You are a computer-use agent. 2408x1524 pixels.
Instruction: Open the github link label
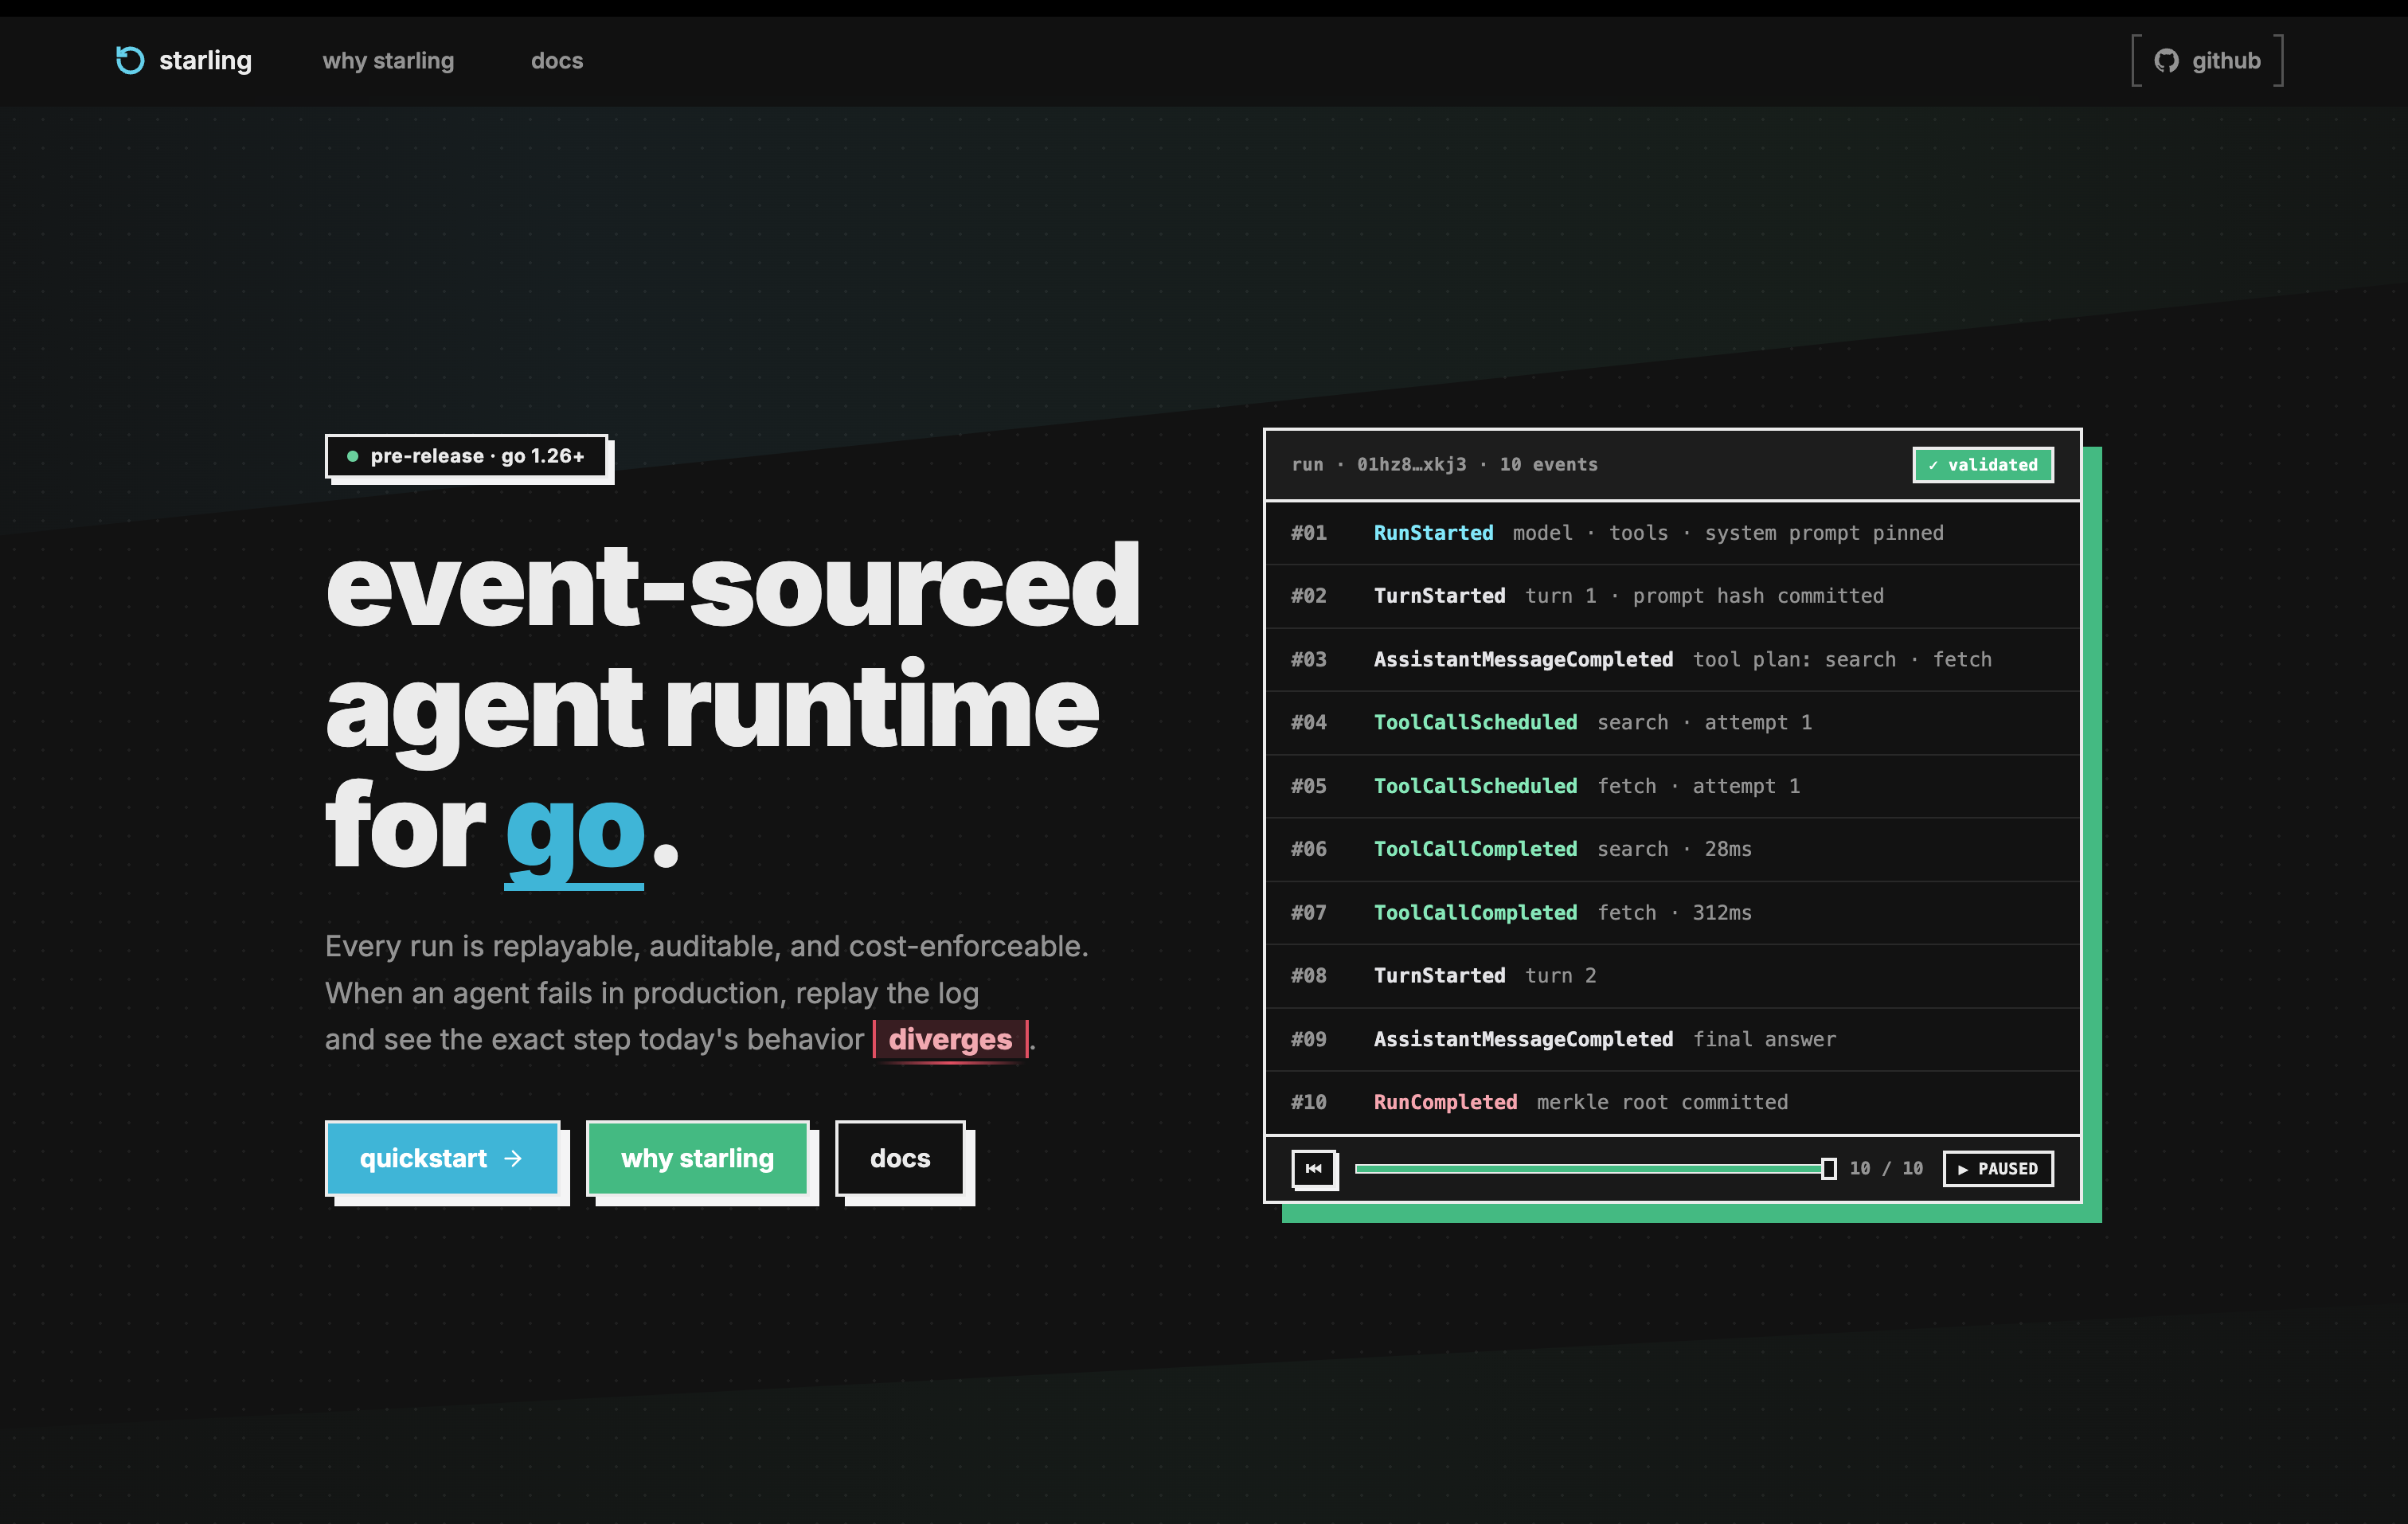[2226, 61]
